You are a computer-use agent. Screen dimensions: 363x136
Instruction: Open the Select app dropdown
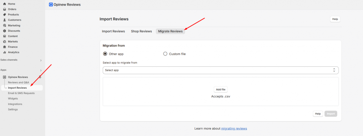tap(220, 70)
